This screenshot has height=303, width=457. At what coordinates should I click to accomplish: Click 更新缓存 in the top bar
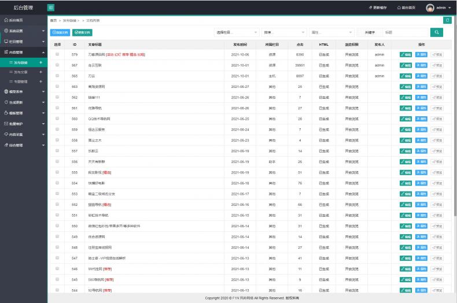[378, 8]
